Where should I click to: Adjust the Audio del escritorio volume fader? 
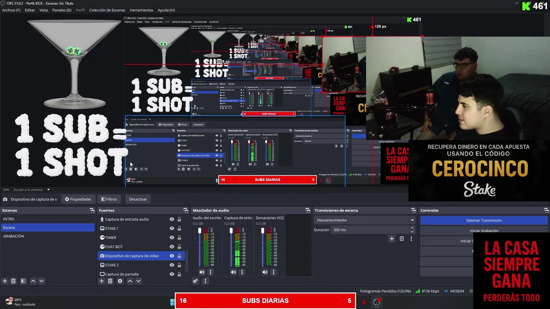point(199,231)
